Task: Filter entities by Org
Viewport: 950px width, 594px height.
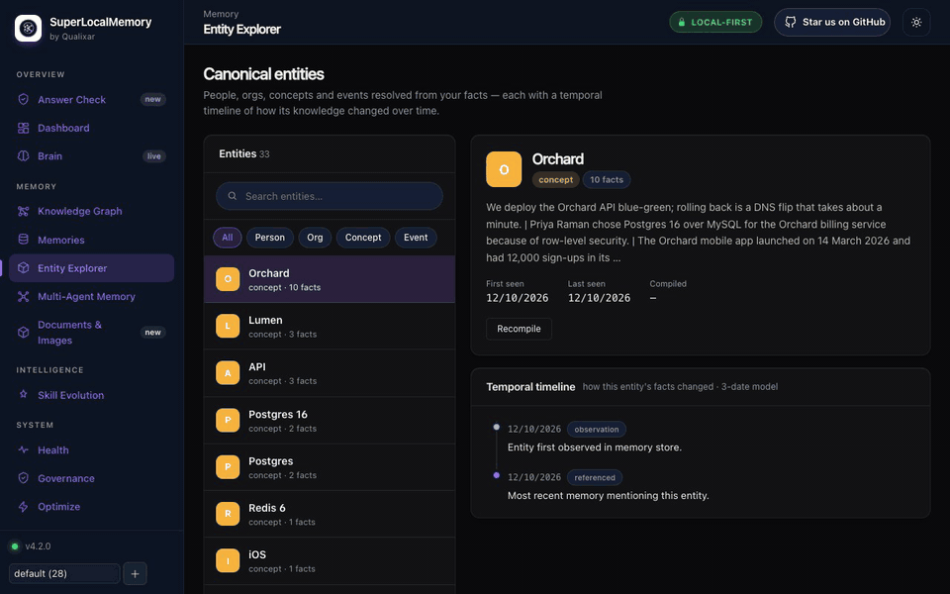Action: (x=315, y=238)
